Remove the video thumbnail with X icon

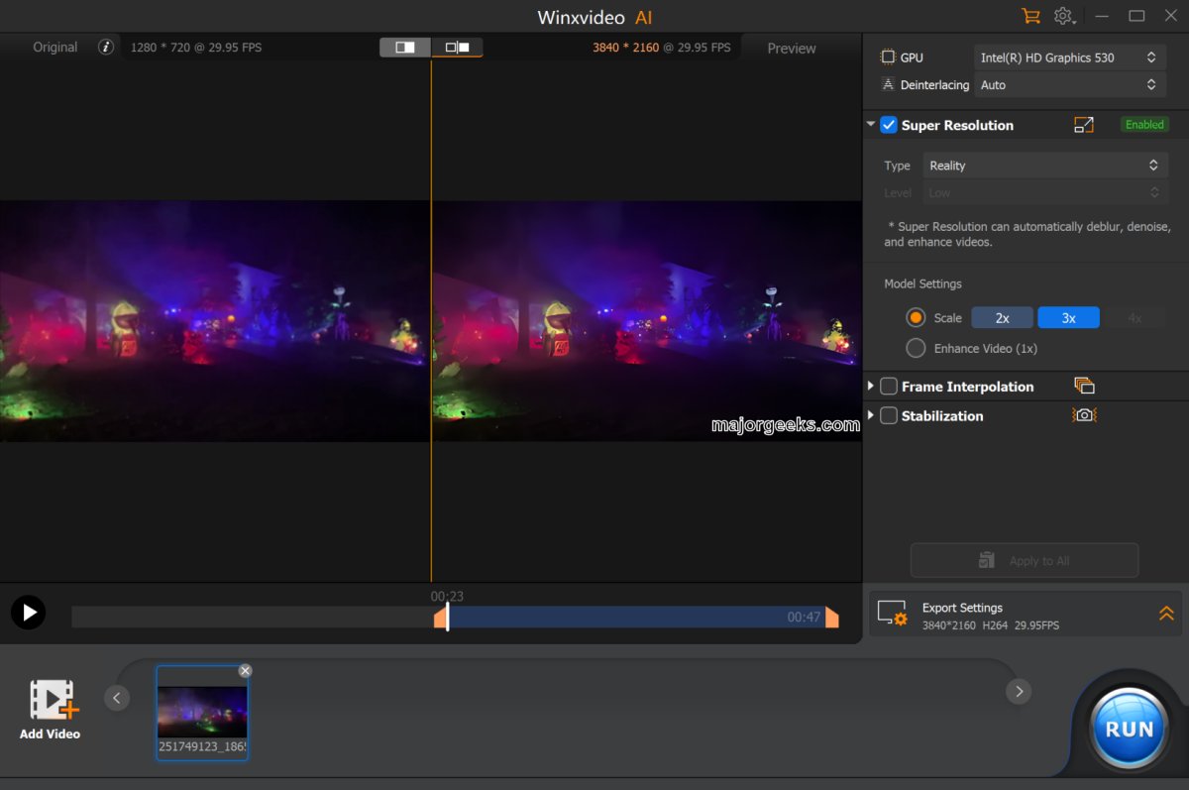245,671
